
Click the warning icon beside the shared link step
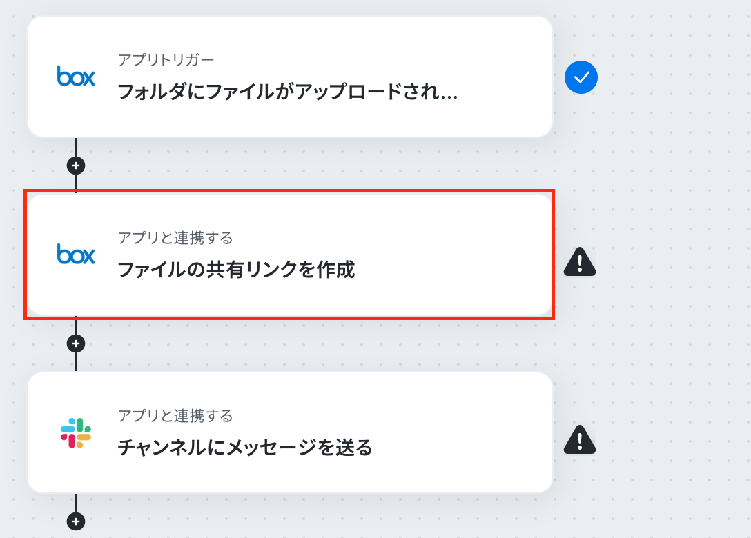(x=580, y=262)
